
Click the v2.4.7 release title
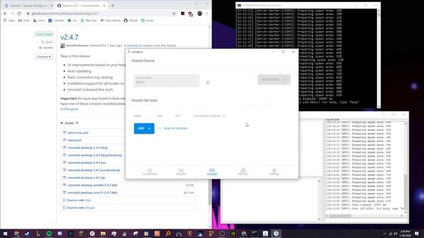70,37
